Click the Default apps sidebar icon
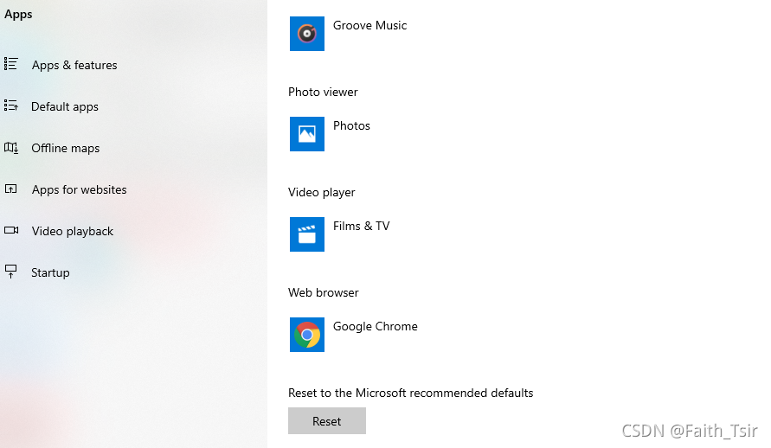The height and width of the screenshot is (448, 771). pyautogui.click(x=11, y=106)
